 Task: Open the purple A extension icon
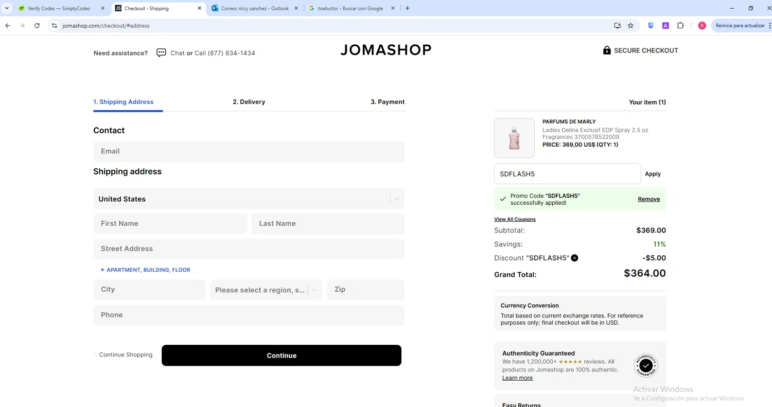click(665, 25)
